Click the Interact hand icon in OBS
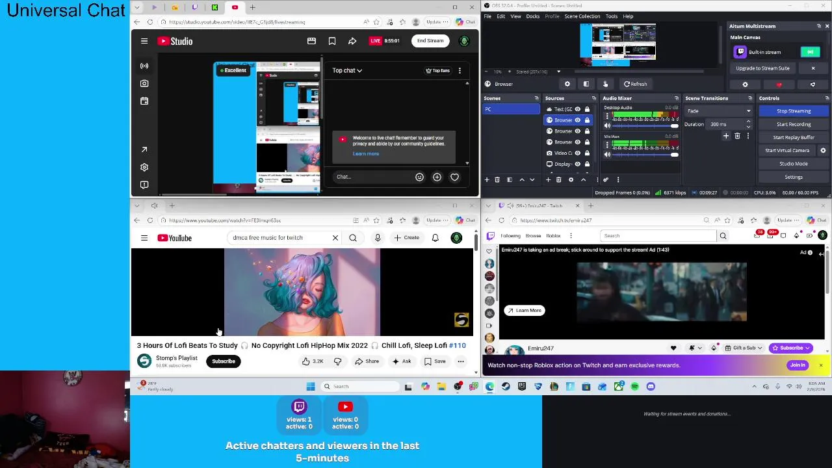This screenshot has height=468, width=832. pyautogui.click(x=605, y=84)
